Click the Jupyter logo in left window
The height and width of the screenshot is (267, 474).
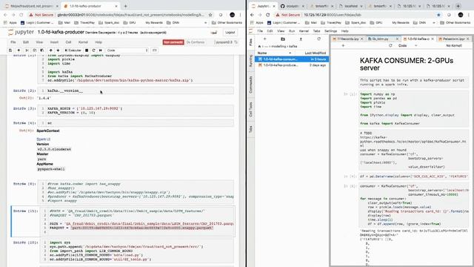coord(21,32)
